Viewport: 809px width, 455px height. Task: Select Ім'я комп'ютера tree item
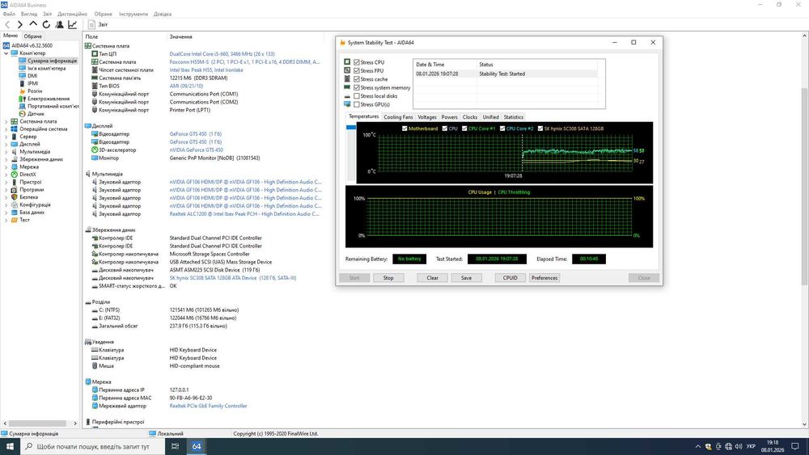click(46, 68)
